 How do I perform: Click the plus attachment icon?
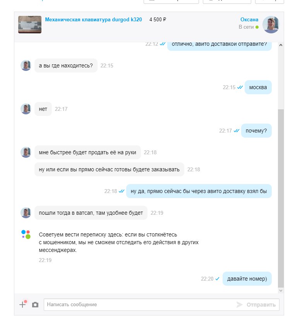(23, 304)
